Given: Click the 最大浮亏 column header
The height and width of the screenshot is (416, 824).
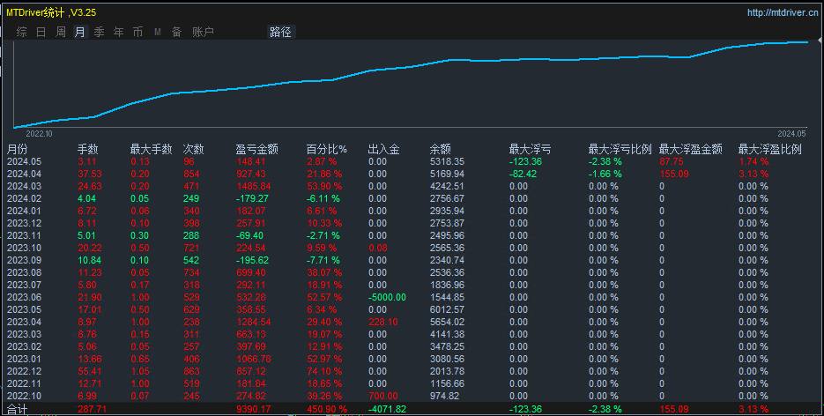Looking at the screenshot, I should pyautogui.click(x=530, y=149).
